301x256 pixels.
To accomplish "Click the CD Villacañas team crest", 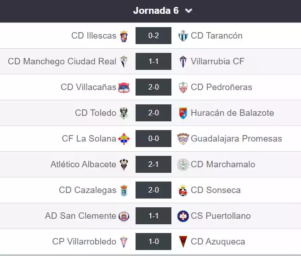I will [x=124, y=87].
